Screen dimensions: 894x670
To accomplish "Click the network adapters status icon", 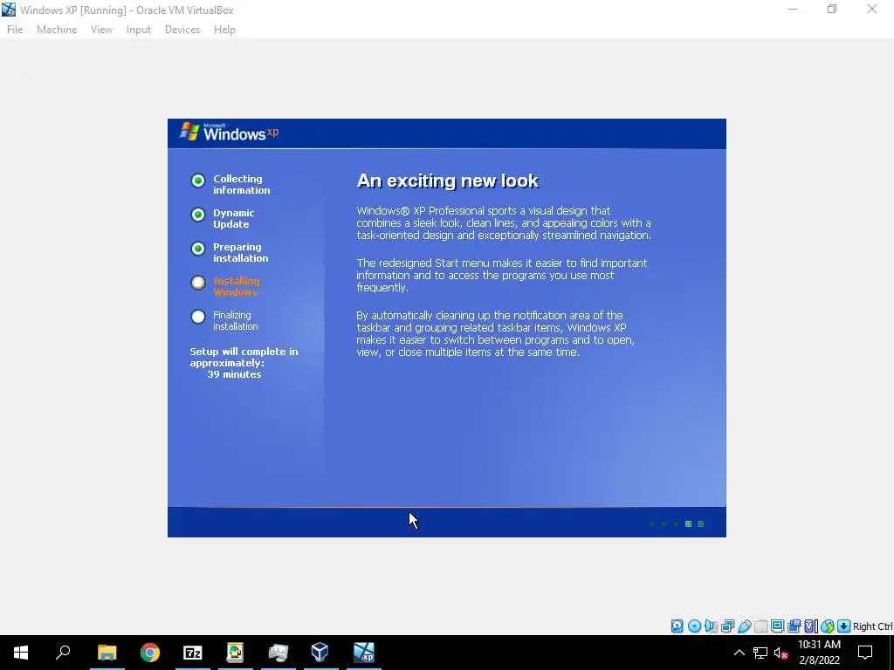I will coord(727,626).
